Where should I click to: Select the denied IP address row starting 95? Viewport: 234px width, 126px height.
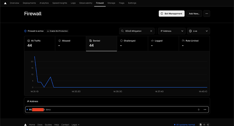click(117, 109)
